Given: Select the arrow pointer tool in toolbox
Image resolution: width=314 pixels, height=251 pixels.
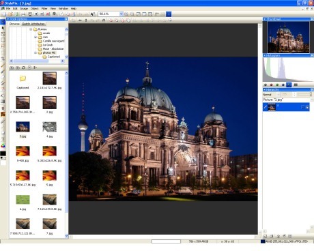Looking at the screenshot, I should [x=3, y=28].
